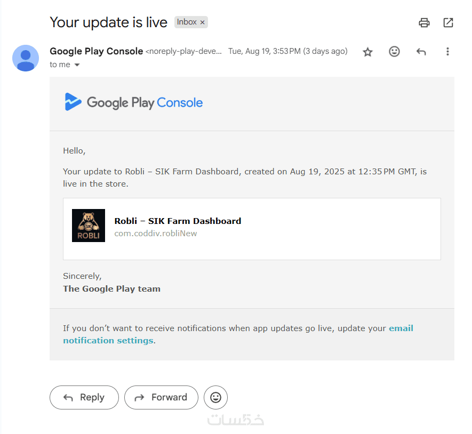Select the Inbox label chip
This screenshot has height=434, width=472.
(x=187, y=22)
